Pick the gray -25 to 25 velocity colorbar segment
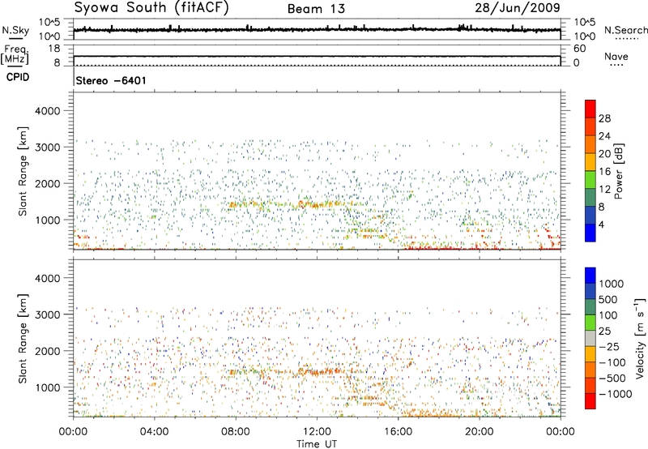Screen dimensions: 648x449 [590, 339]
